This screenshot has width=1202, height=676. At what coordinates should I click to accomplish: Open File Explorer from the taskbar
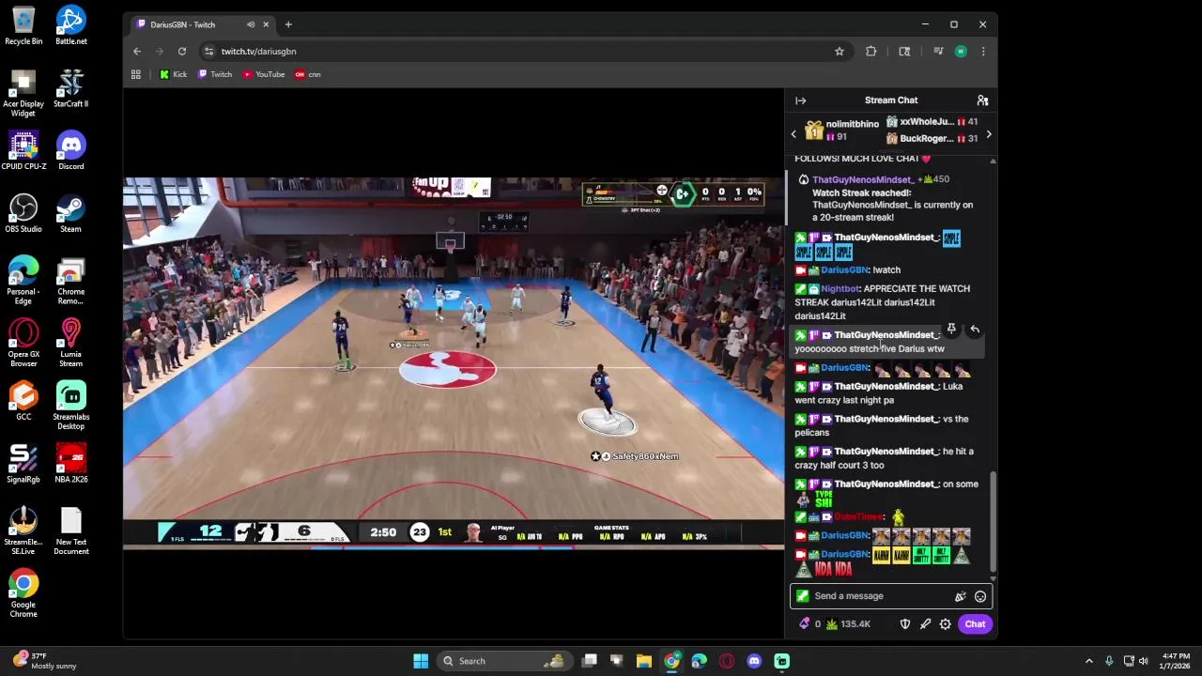point(644,661)
